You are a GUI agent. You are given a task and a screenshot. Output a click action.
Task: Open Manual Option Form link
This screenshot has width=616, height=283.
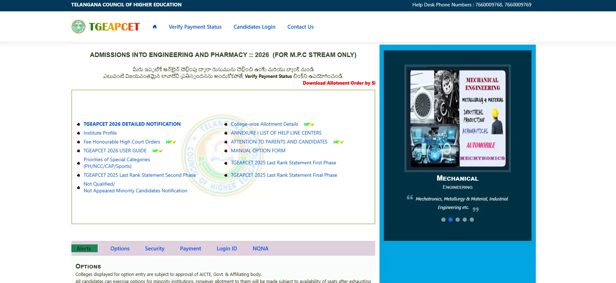[258, 151]
